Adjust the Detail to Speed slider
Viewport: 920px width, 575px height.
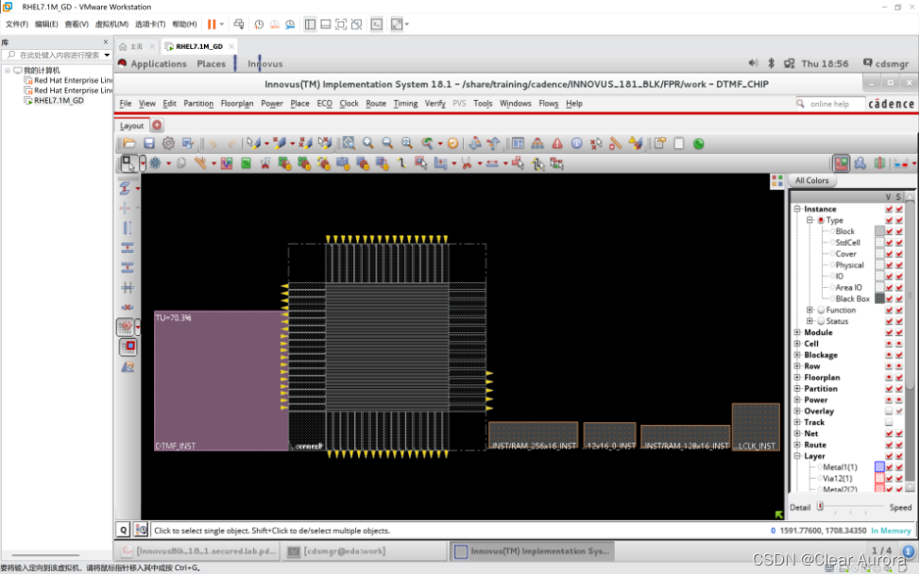coord(849,506)
